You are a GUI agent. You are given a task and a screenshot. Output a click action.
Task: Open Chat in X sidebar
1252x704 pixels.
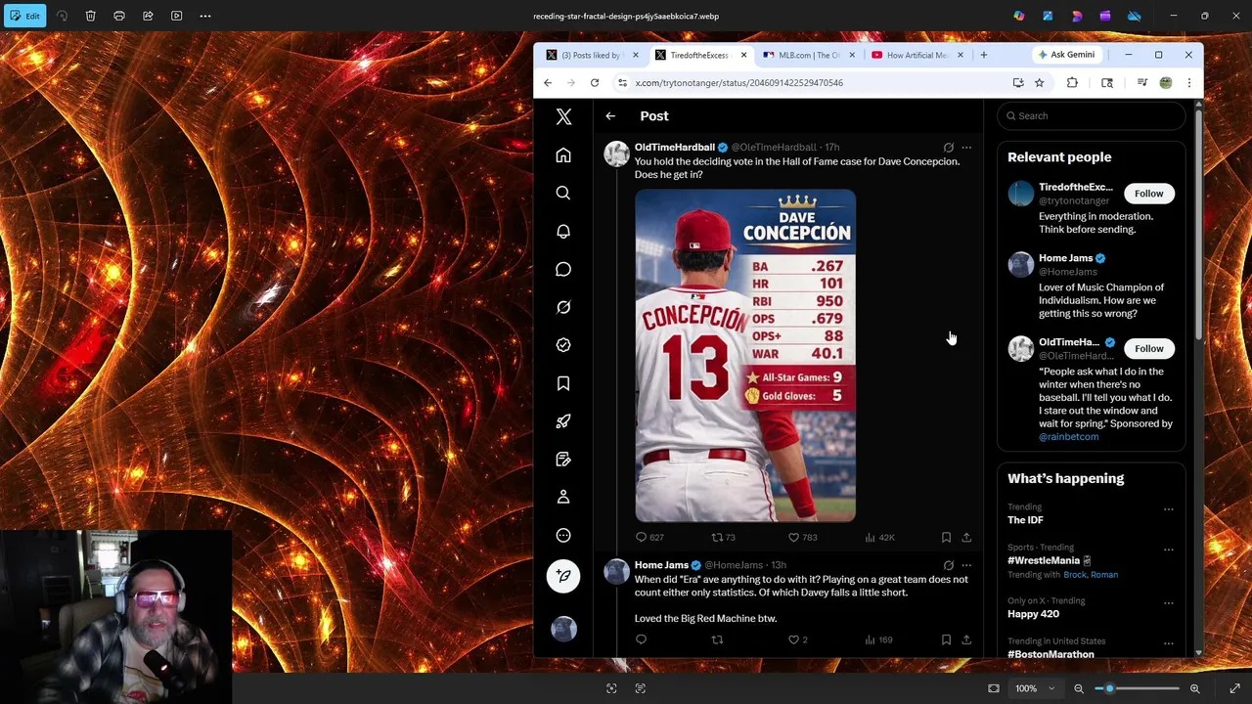pyautogui.click(x=563, y=269)
